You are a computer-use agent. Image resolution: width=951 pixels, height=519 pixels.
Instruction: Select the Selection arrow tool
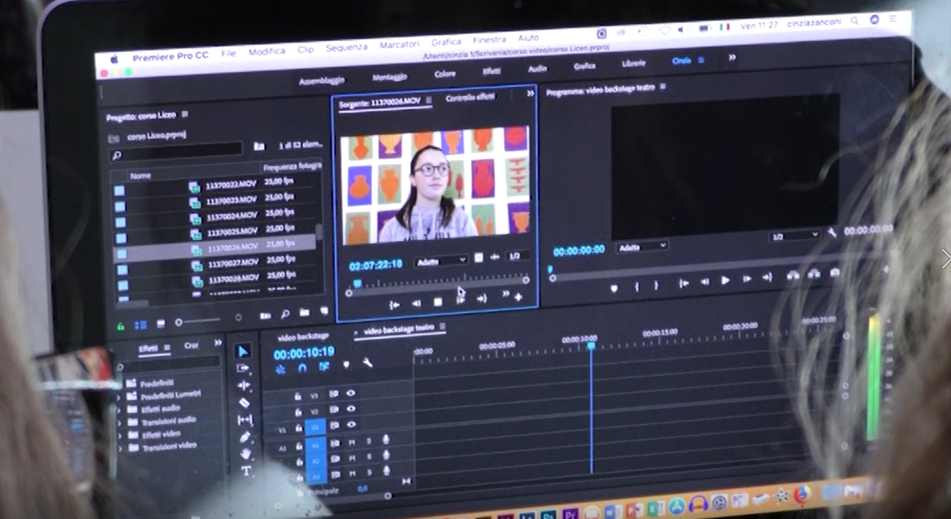(x=243, y=351)
